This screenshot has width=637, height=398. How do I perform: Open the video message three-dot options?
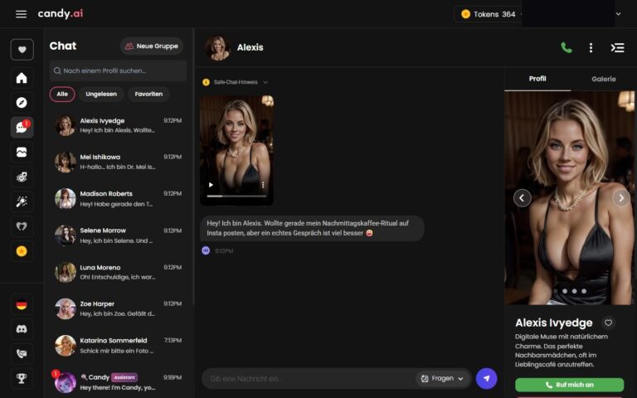click(x=263, y=185)
